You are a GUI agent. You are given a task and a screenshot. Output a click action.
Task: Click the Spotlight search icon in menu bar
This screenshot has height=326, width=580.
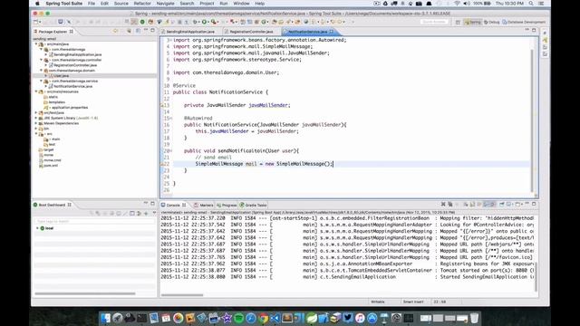pos(531,4)
